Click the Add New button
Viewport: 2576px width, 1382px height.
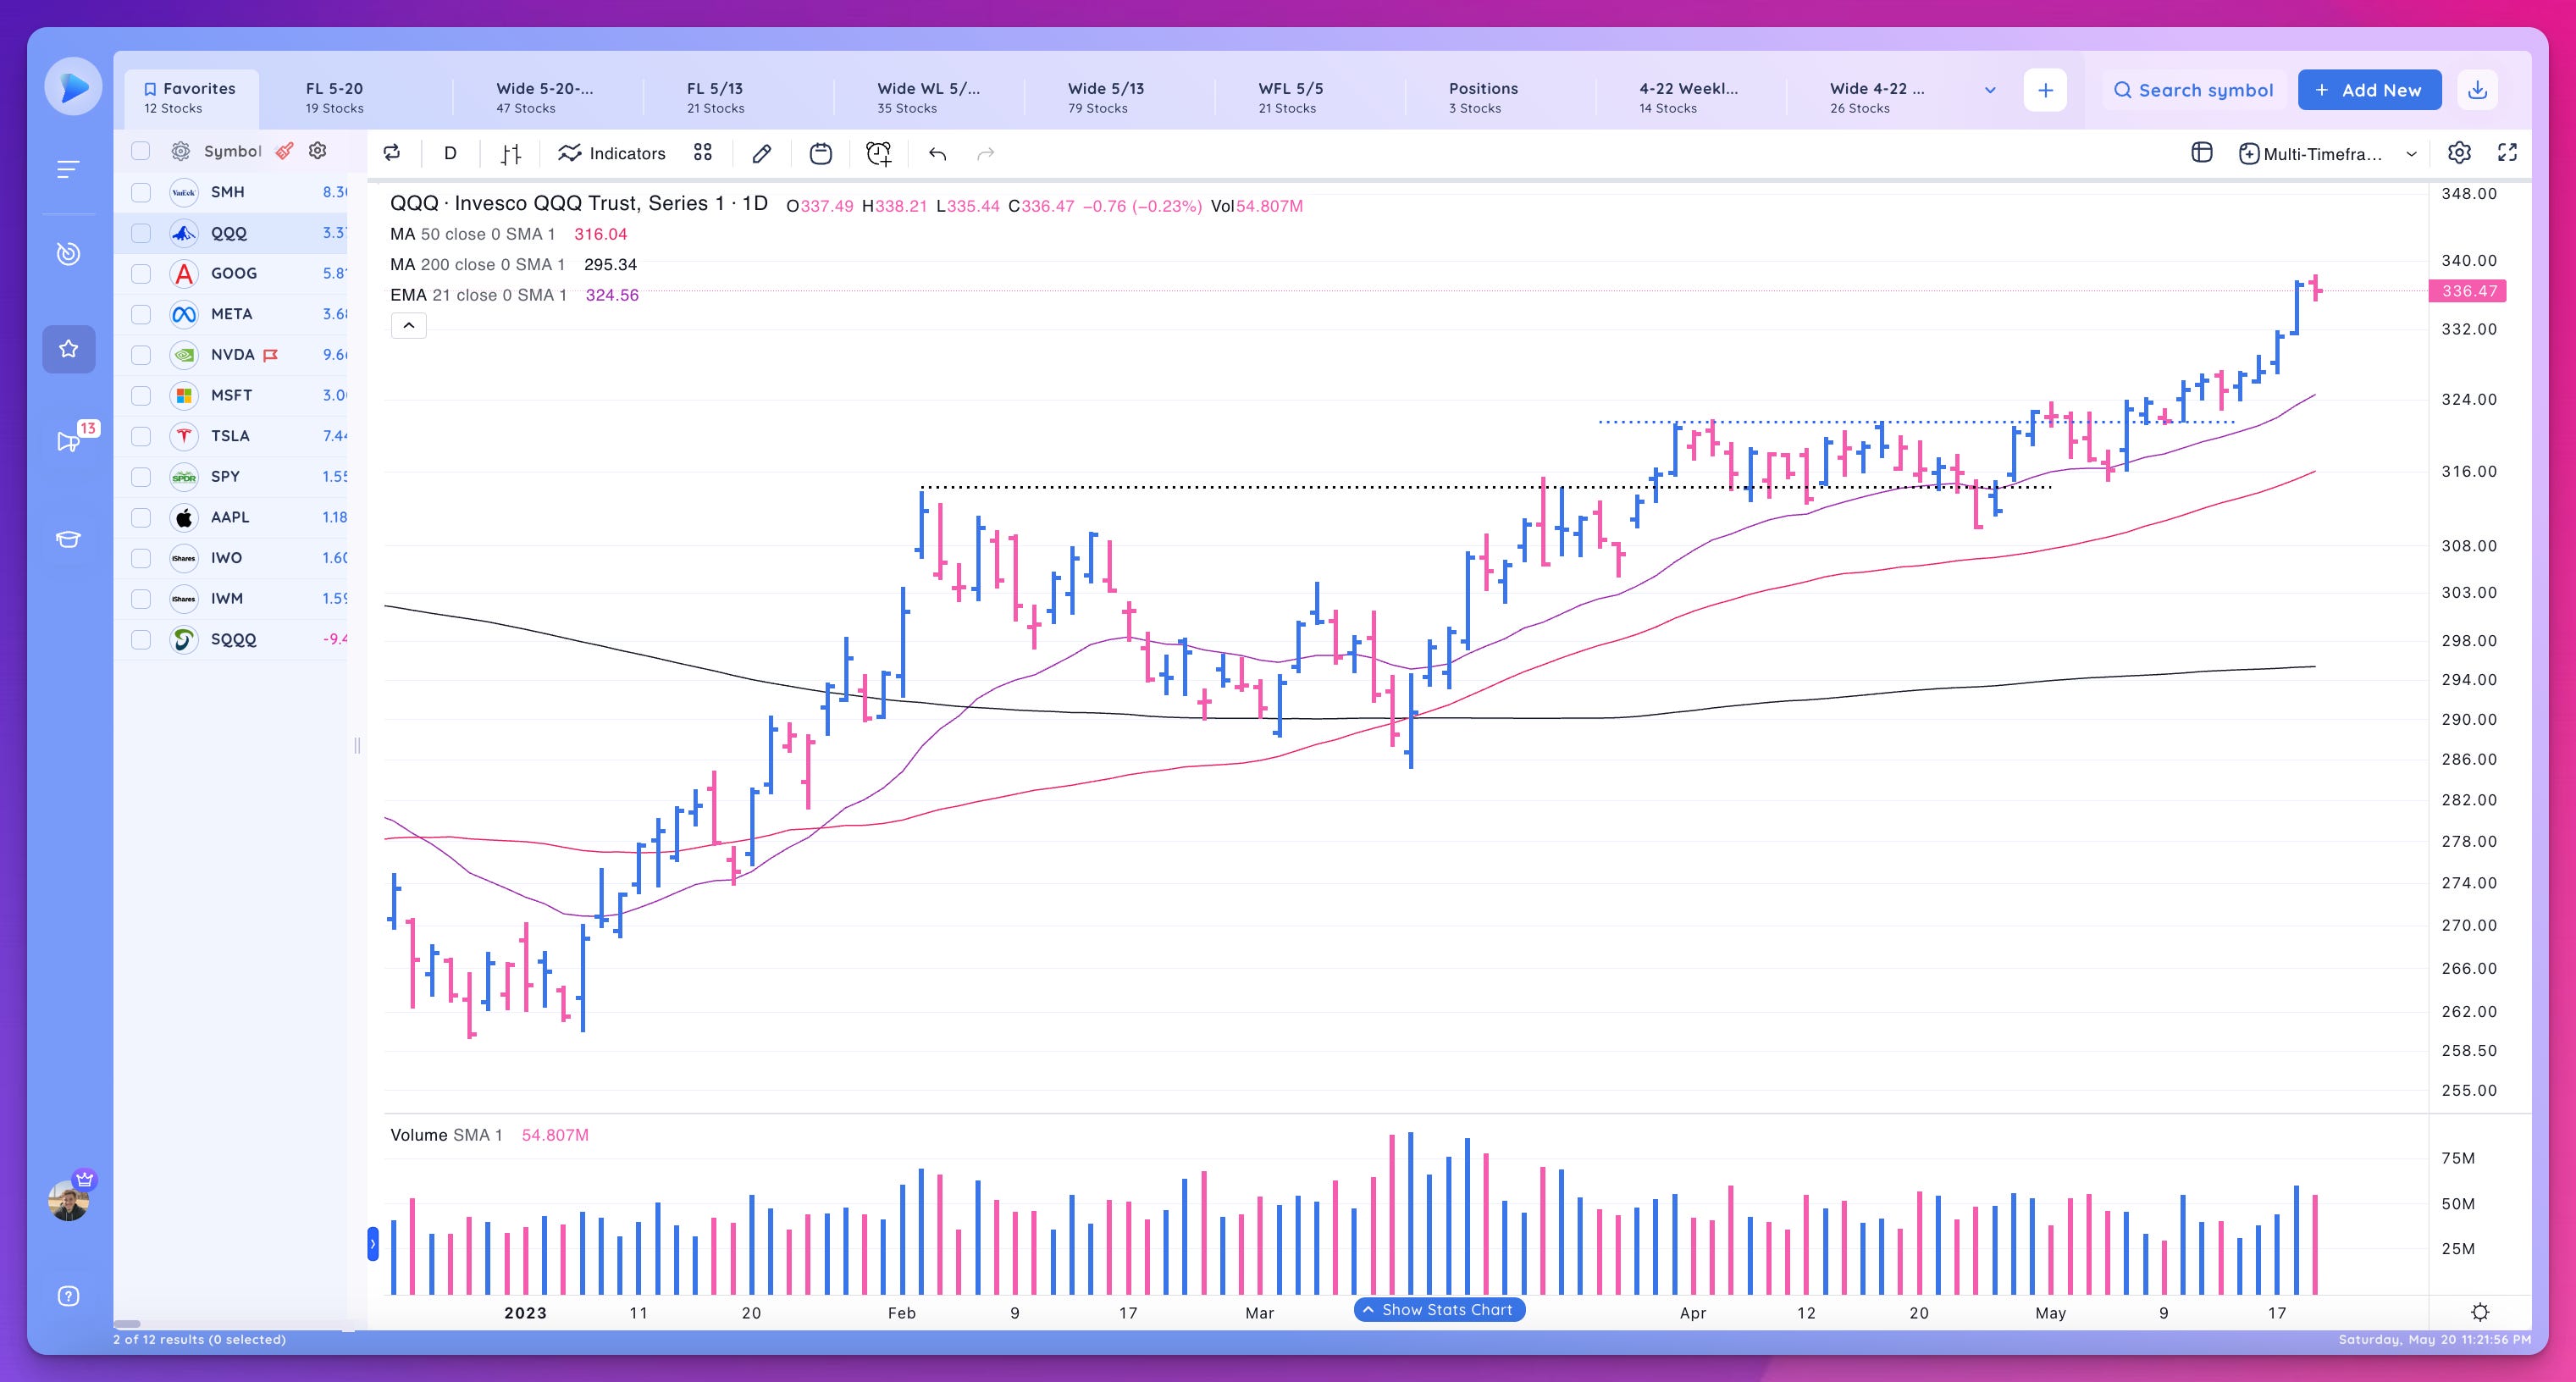pos(2369,90)
